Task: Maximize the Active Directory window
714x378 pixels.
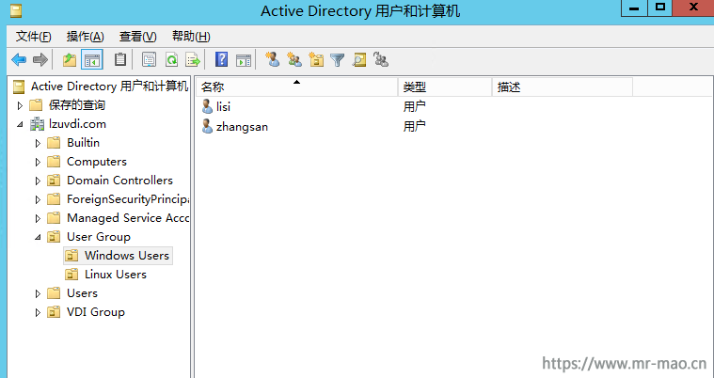Action: 659,8
